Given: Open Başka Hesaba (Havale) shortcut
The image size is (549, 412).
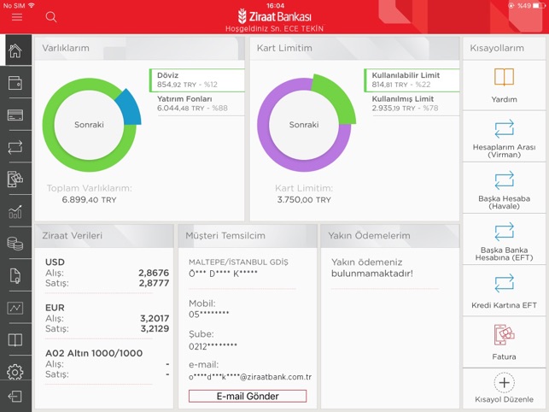Looking at the screenshot, I should point(504,188).
